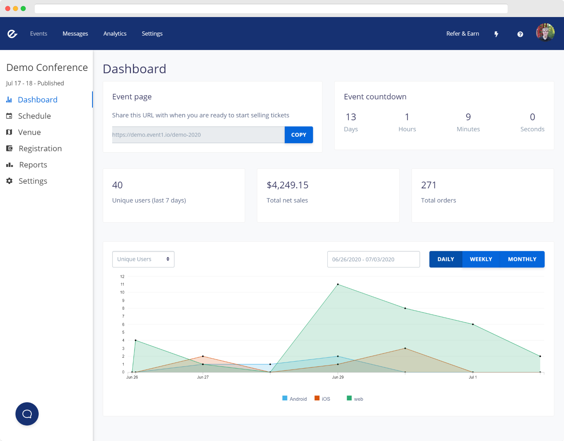564x441 pixels.
Task: Switch to the Messages tab
Action: (x=75, y=34)
